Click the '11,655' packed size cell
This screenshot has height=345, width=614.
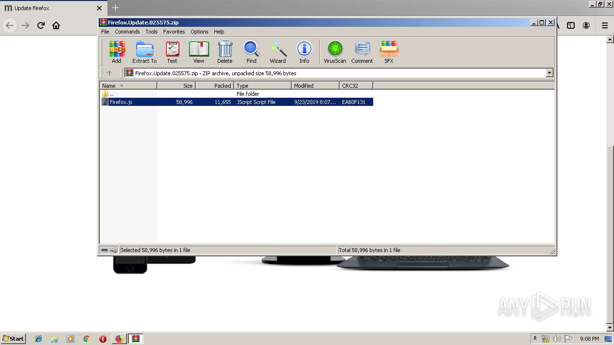click(x=223, y=102)
